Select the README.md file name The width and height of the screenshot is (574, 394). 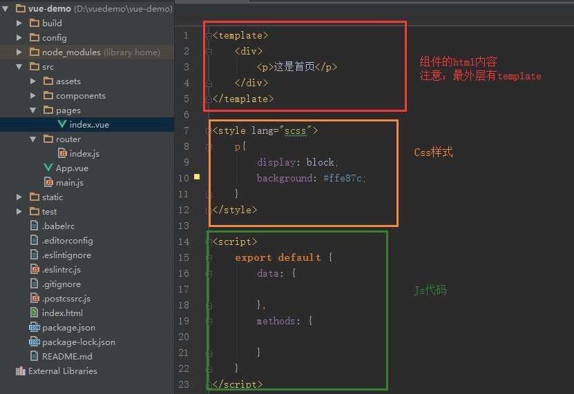point(67,356)
